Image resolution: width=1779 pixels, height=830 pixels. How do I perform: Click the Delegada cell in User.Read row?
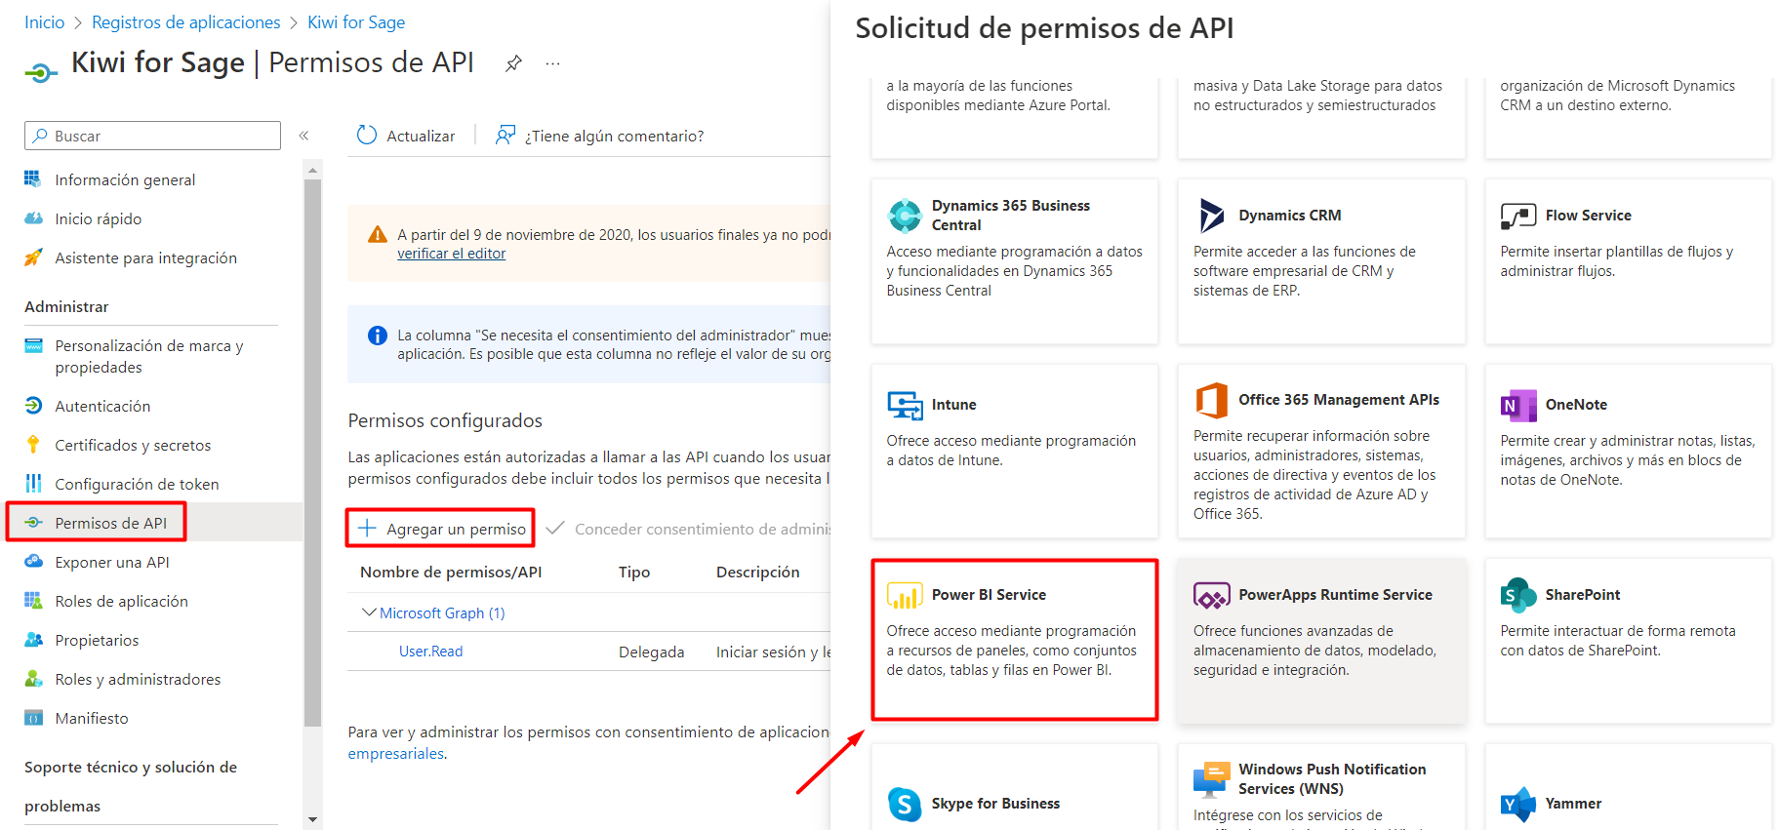[651, 652]
